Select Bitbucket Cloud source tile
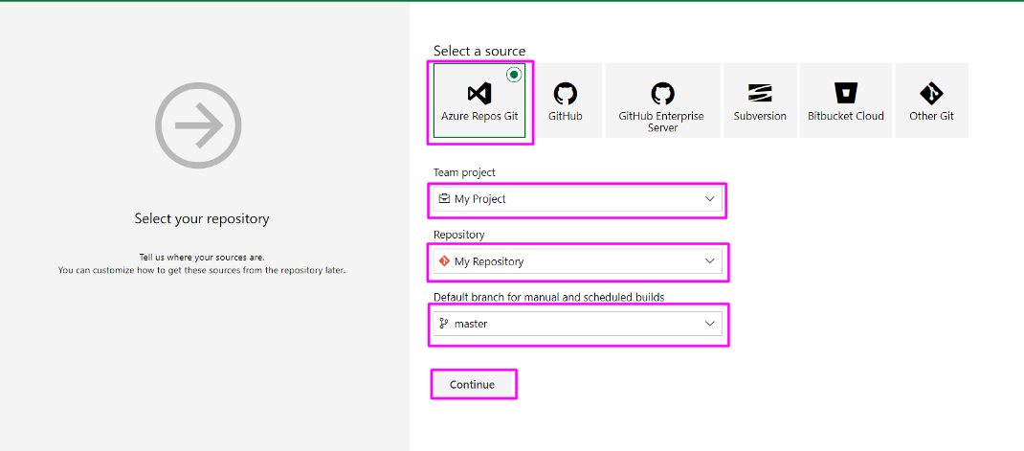 846,101
